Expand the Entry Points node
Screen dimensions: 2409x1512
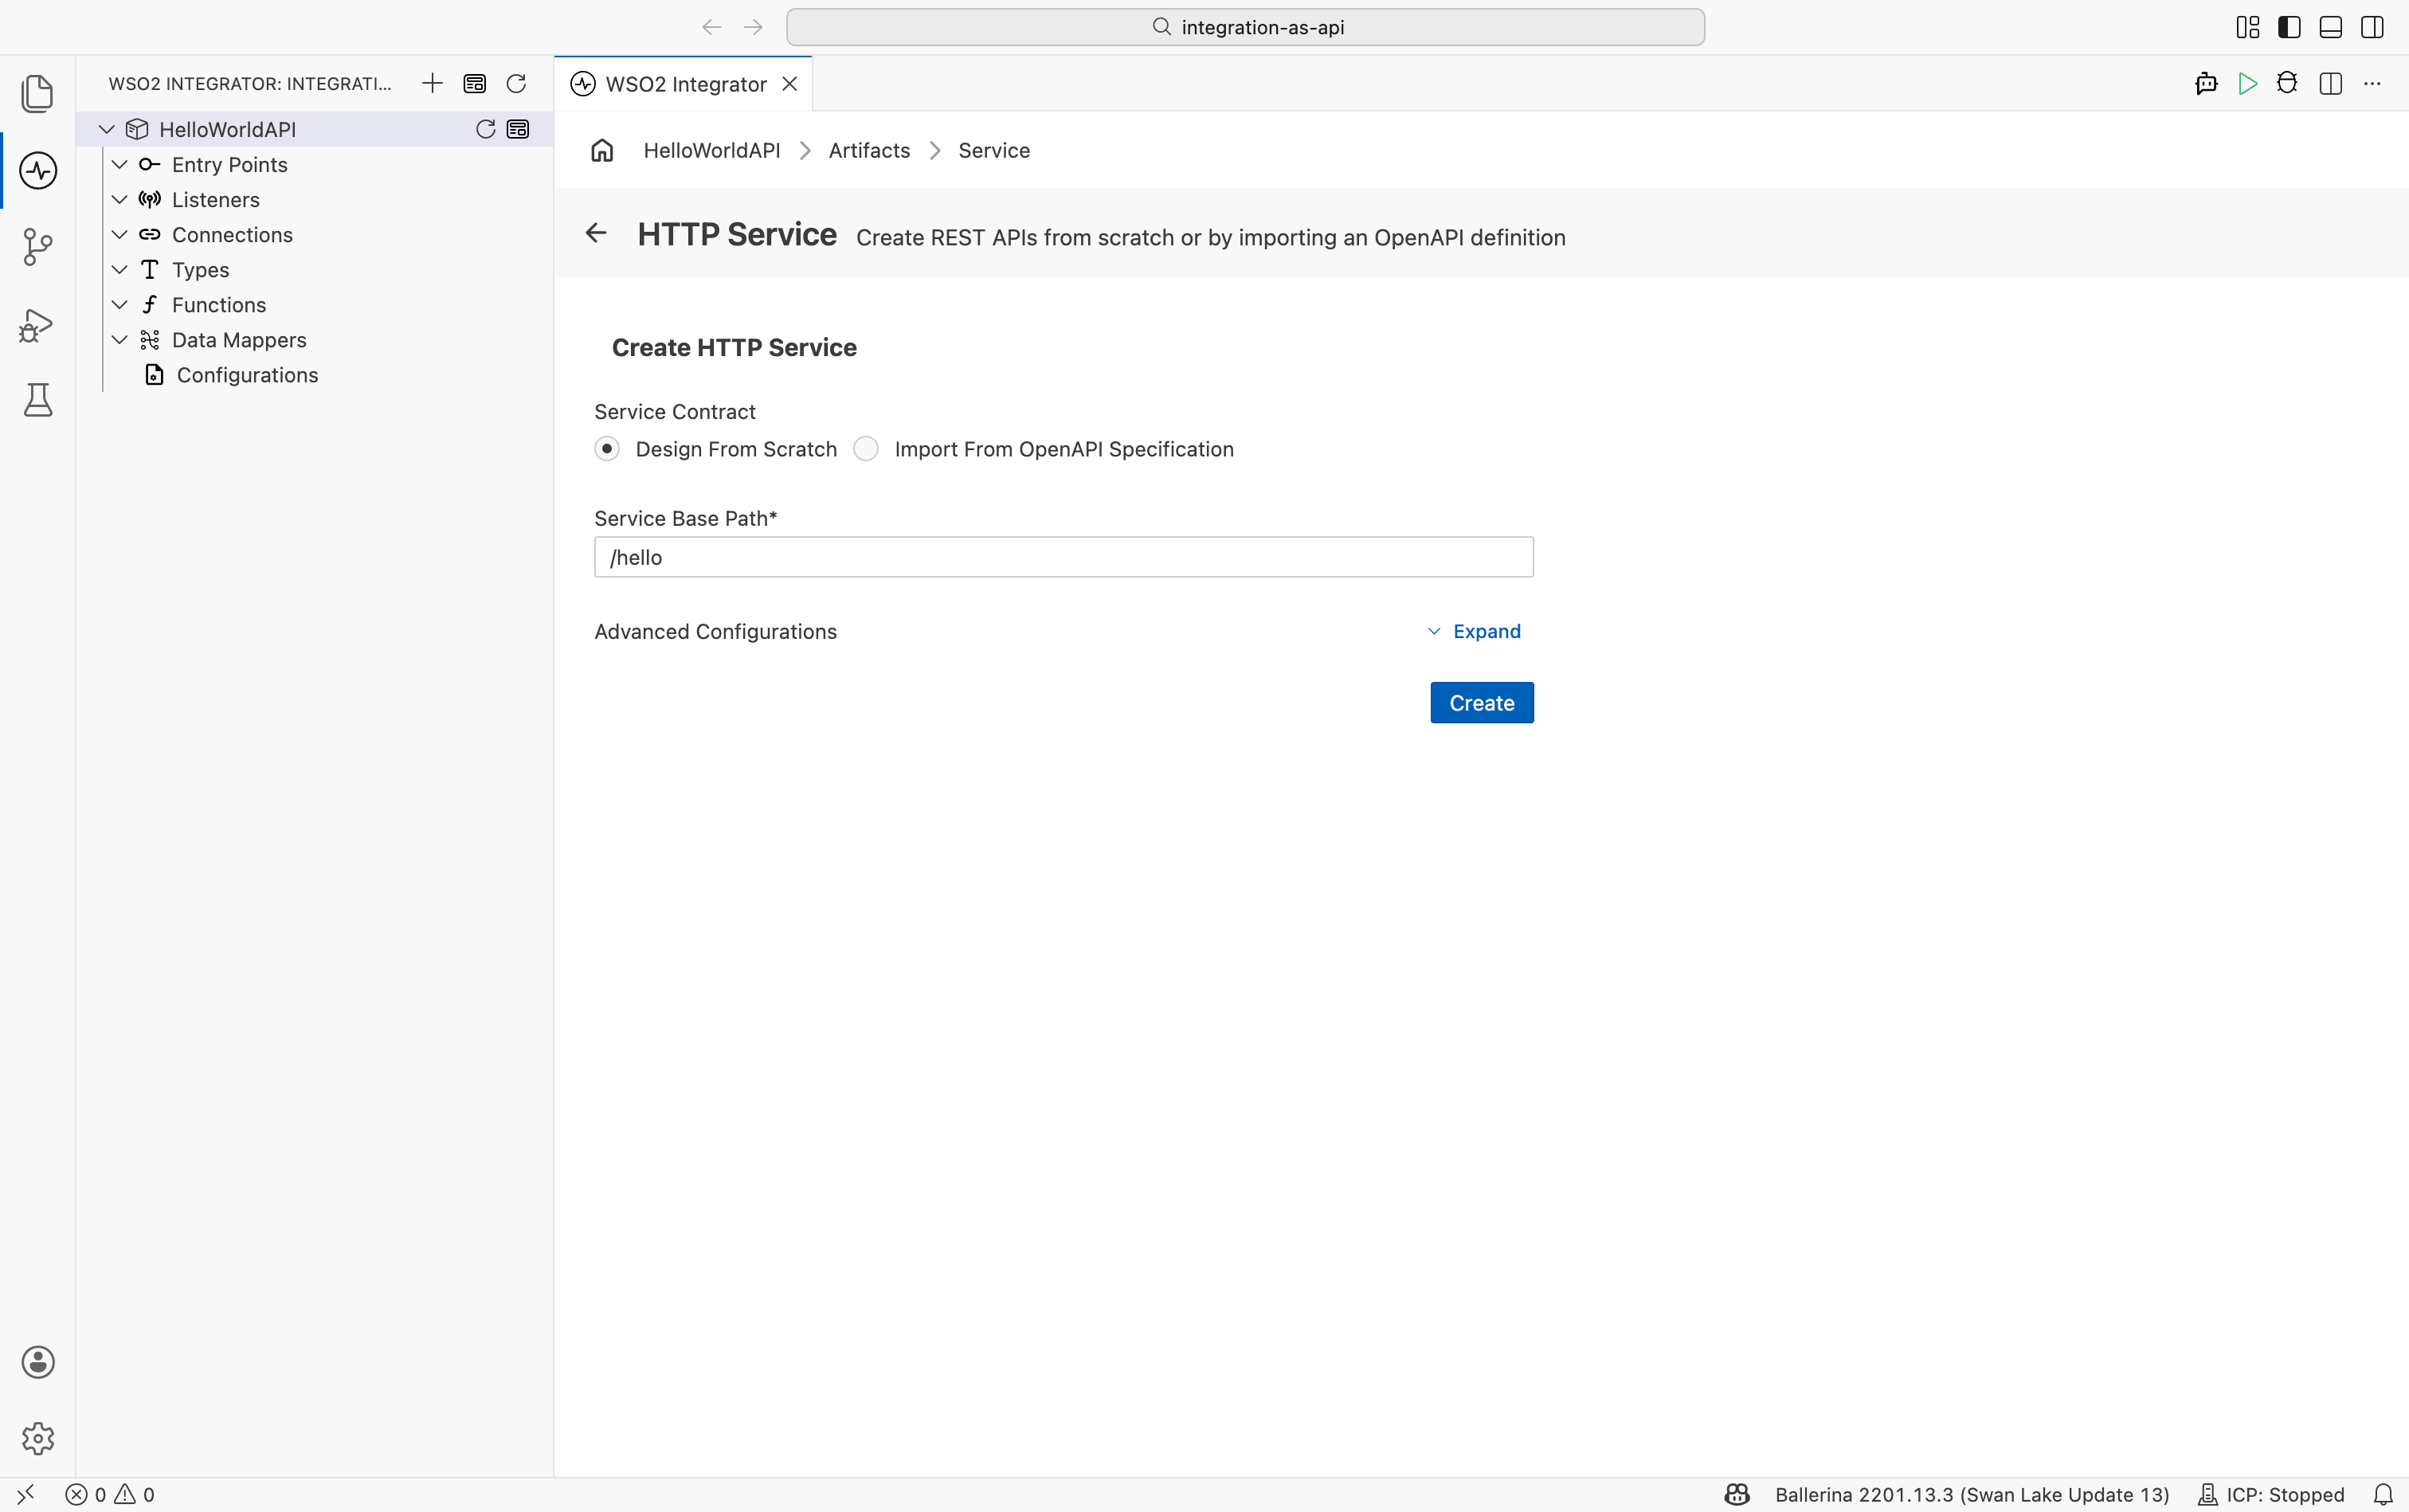point(119,164)
